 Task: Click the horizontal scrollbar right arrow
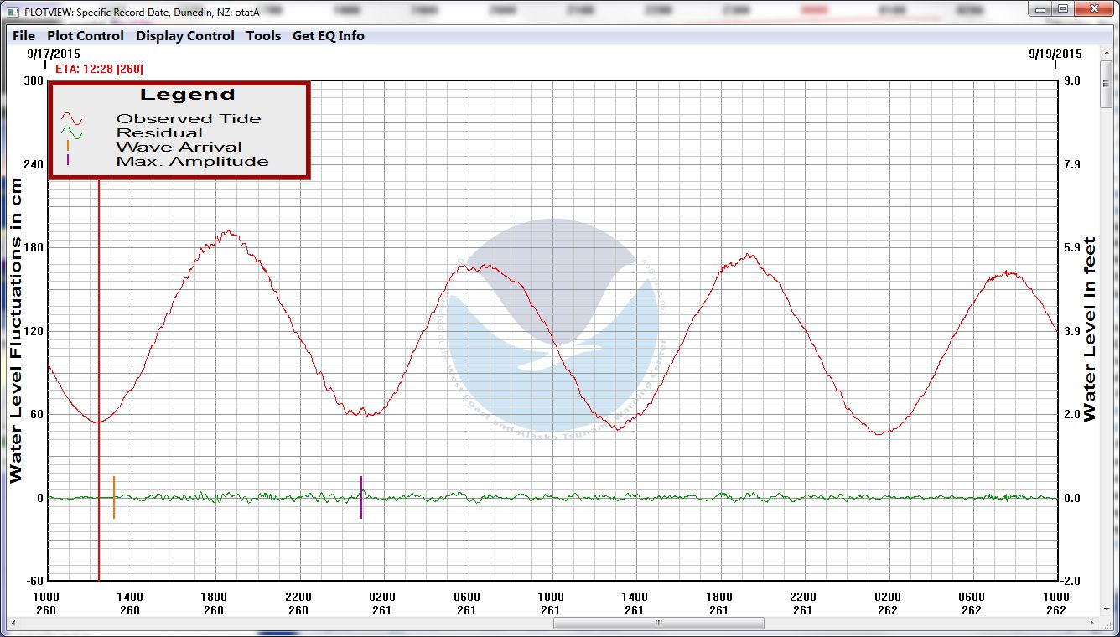pyautogui.click(x=1091, y=623)
